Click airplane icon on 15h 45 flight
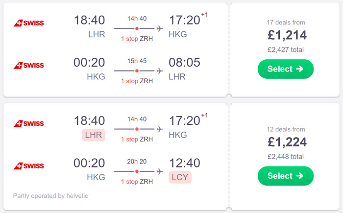This screenshot has width=343, height=213. pos(160,71)
